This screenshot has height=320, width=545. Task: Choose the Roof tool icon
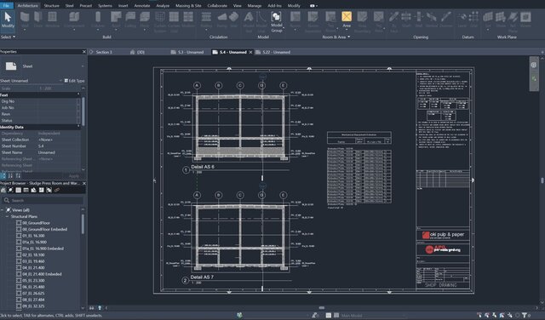116,20
